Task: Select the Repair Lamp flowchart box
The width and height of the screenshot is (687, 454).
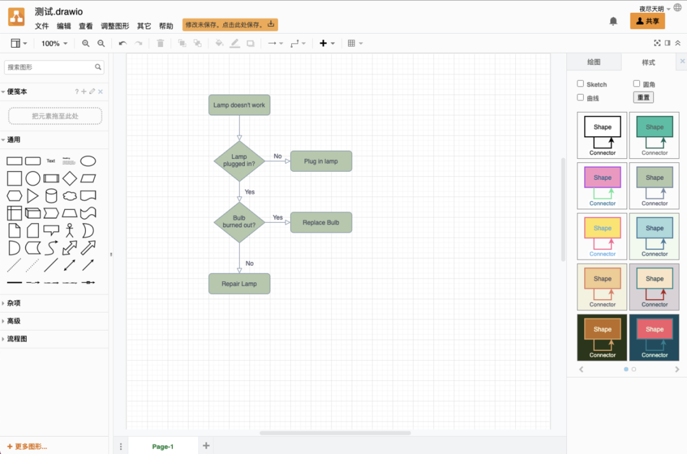Action: 239,284
